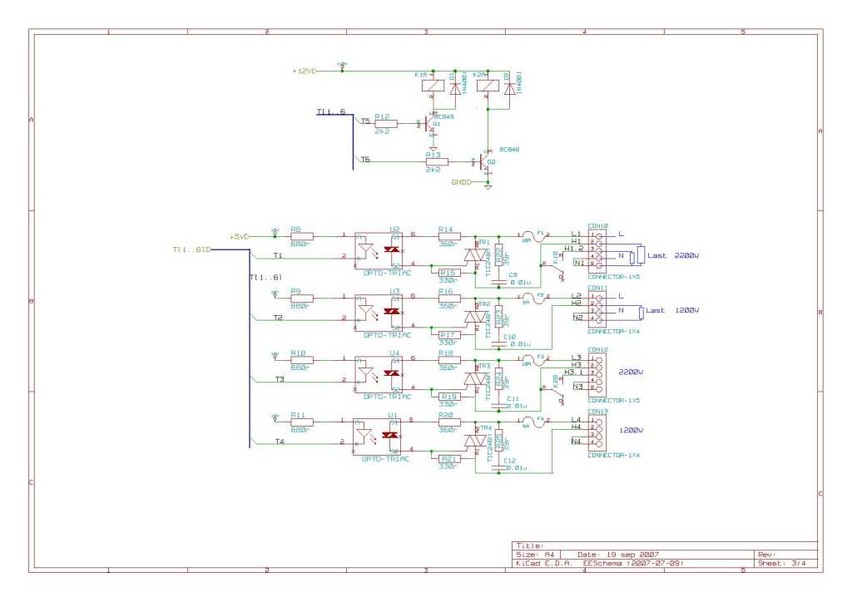The image size is (852, 602).
Task: Select the U4 opto-triac symbol
Action: point(379,374)
